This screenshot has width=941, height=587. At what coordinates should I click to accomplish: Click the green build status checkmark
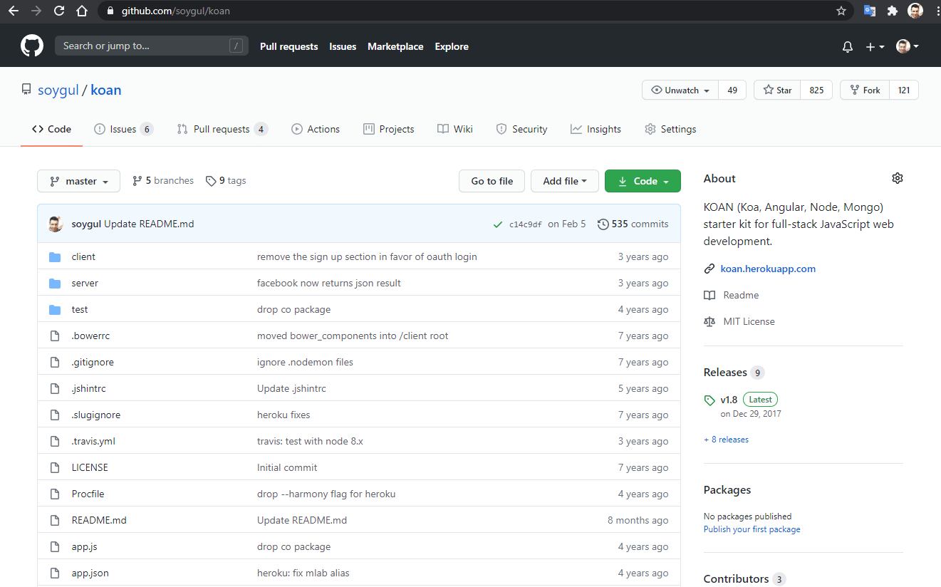[498, 224]
